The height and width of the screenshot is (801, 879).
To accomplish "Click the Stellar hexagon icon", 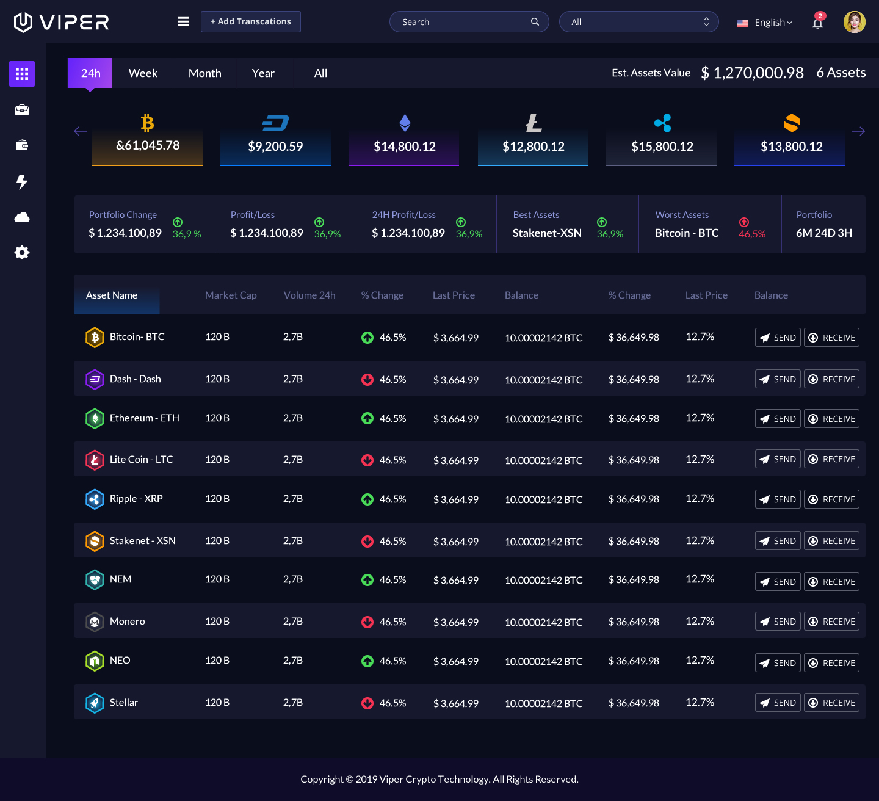I will (95, 703).
